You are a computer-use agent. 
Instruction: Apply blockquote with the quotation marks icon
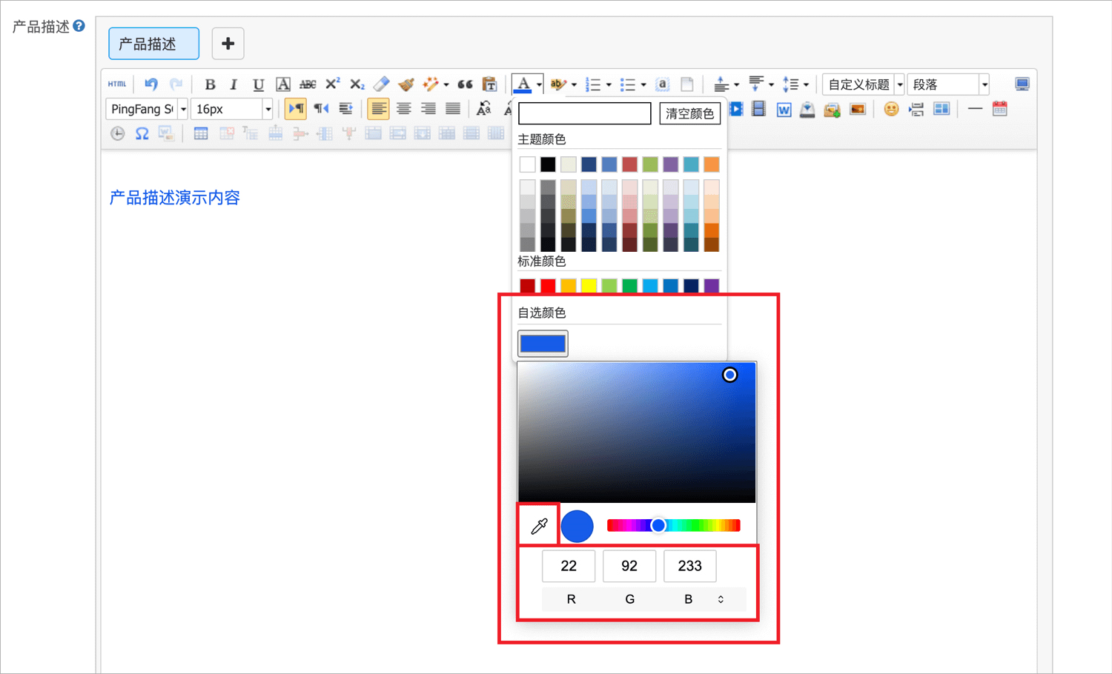(x=465, y=84)
